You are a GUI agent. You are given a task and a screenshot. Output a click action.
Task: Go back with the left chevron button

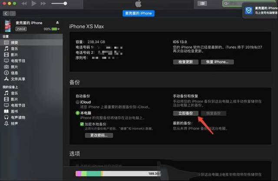coord(6,13)
